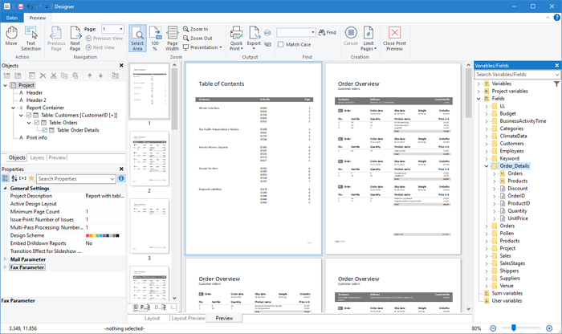Click Next View
This screenshot has height=334, width=562.
100,47
